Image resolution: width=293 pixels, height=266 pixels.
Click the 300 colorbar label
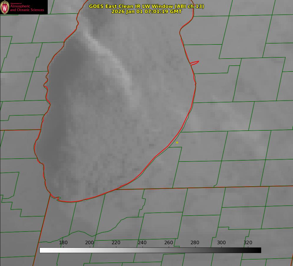(x=221, y=242)
